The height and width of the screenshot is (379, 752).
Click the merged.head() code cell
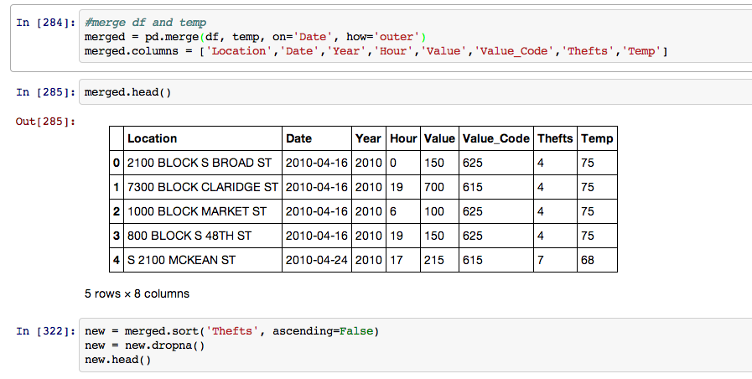tap(415, 91)
